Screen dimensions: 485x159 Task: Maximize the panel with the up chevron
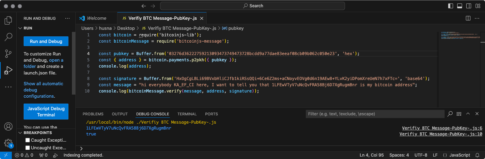pyautogui.click(x=468, y=114)
